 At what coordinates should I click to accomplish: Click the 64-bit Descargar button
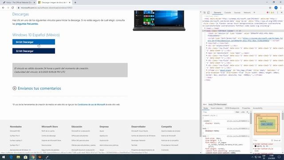[x=34, y=42]
